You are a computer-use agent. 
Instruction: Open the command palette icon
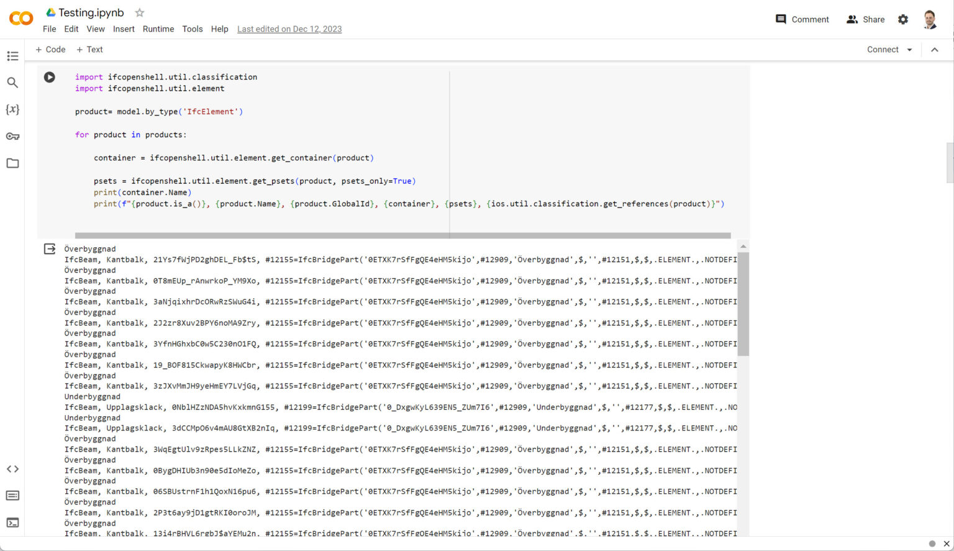tap(12, 495)
